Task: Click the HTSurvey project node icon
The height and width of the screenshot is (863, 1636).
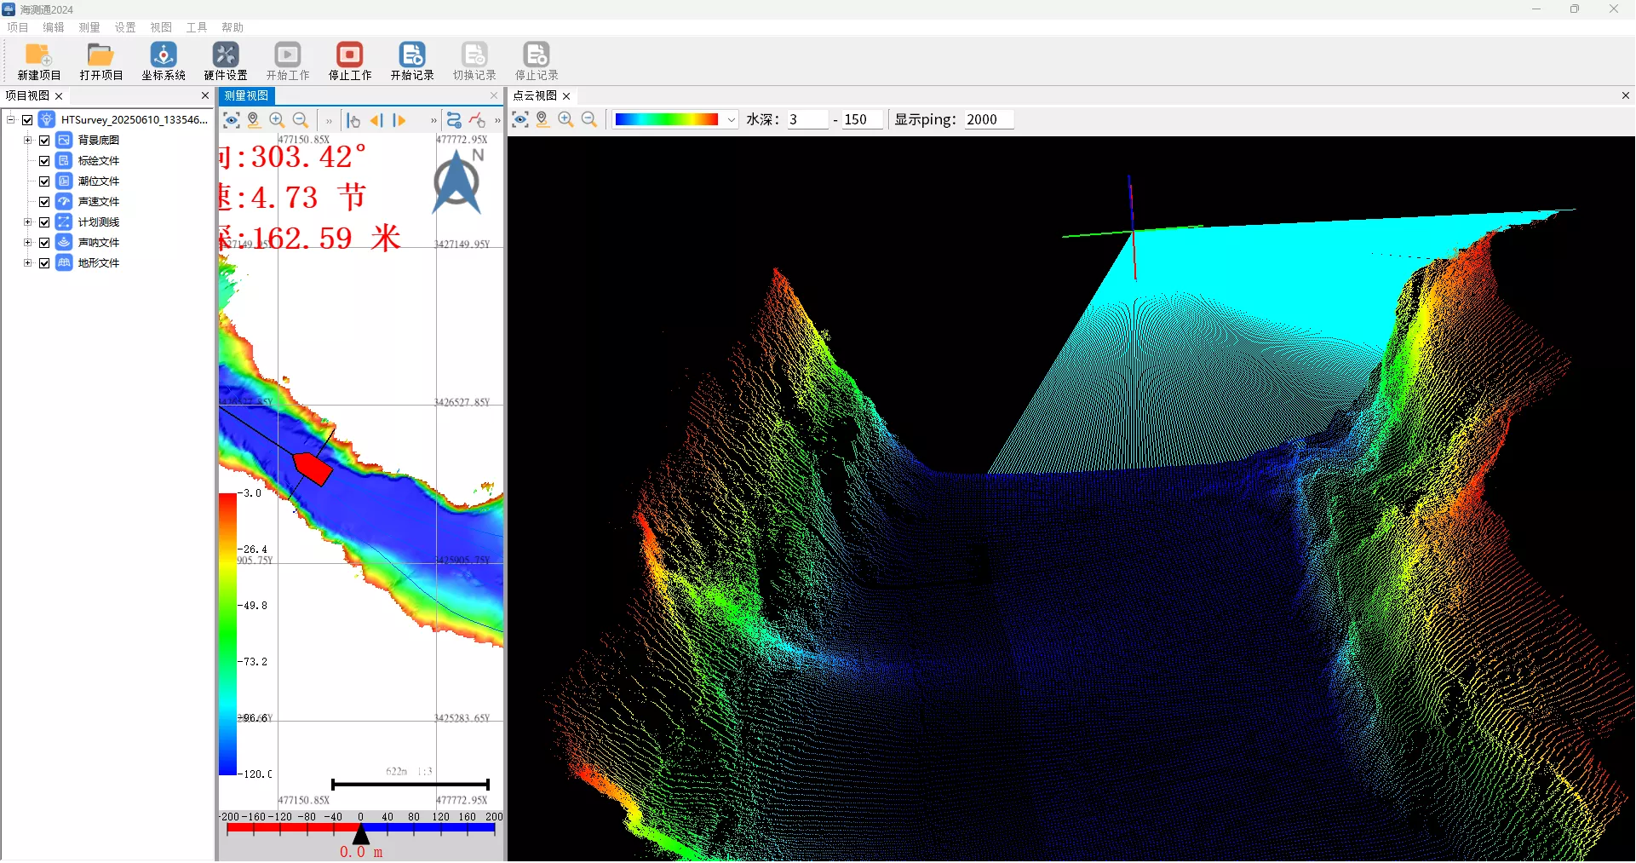Action: (x=48, y=119)
